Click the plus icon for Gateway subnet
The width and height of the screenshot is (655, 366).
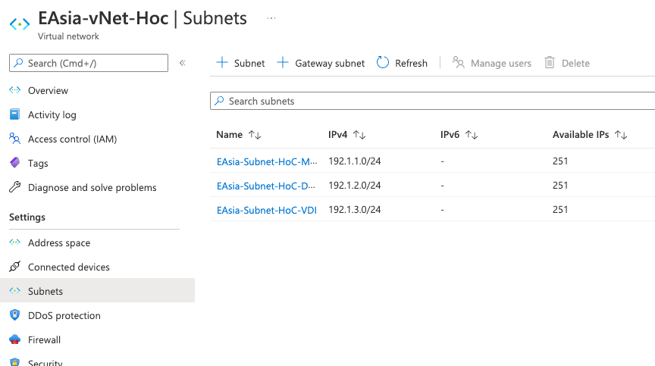tap(283, 63)
